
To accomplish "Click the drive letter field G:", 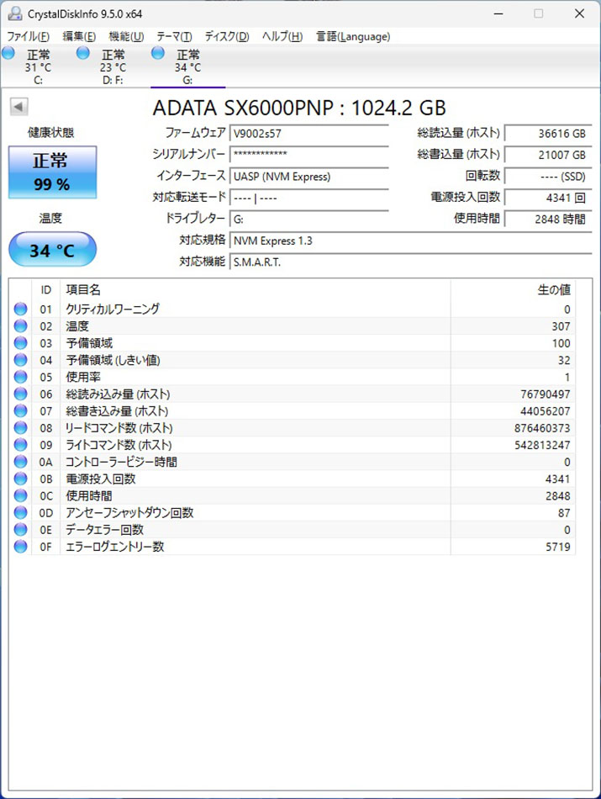I will pyautogui.click(x=309, y=220).
